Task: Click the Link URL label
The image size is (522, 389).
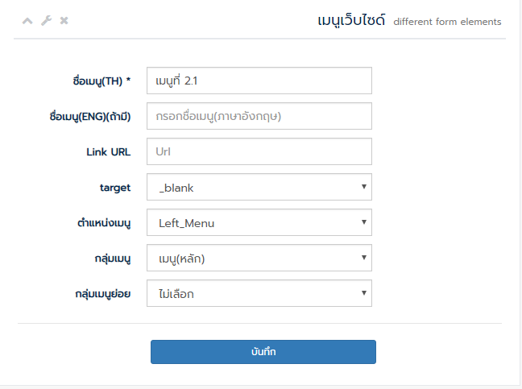Action: coord(109,152)
